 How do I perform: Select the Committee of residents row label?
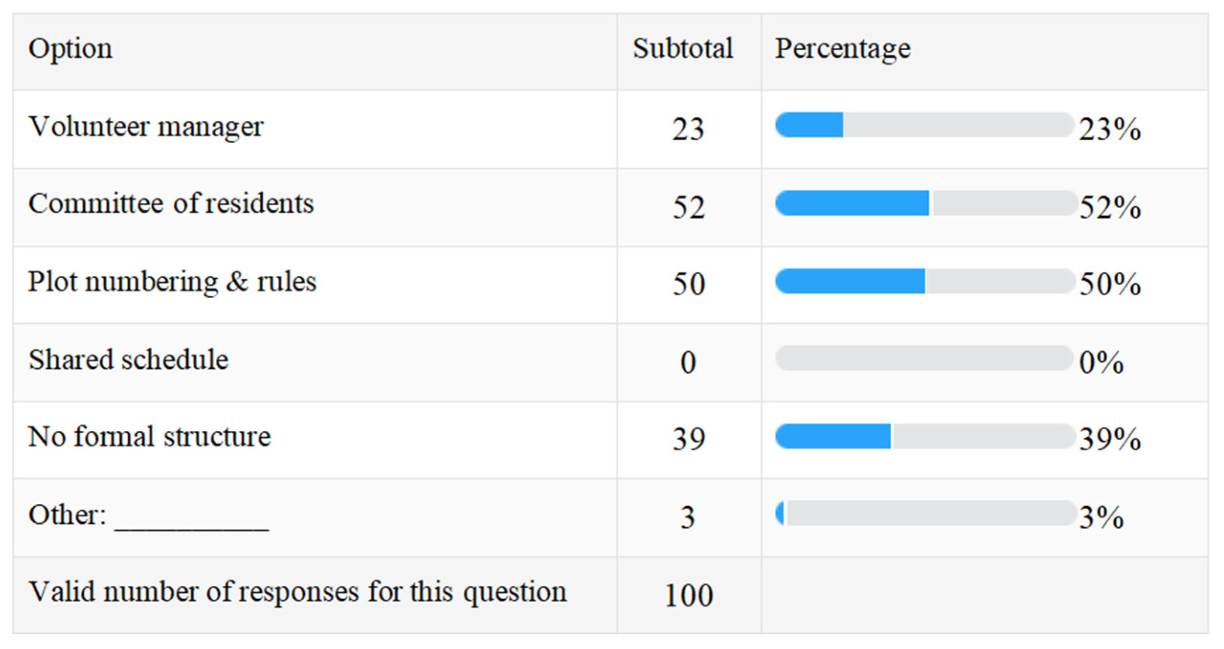(171, 204)
